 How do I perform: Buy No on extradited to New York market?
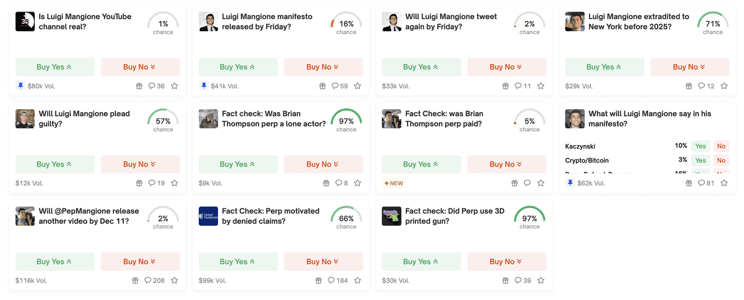pyautogui.click(x=689, y=67)
